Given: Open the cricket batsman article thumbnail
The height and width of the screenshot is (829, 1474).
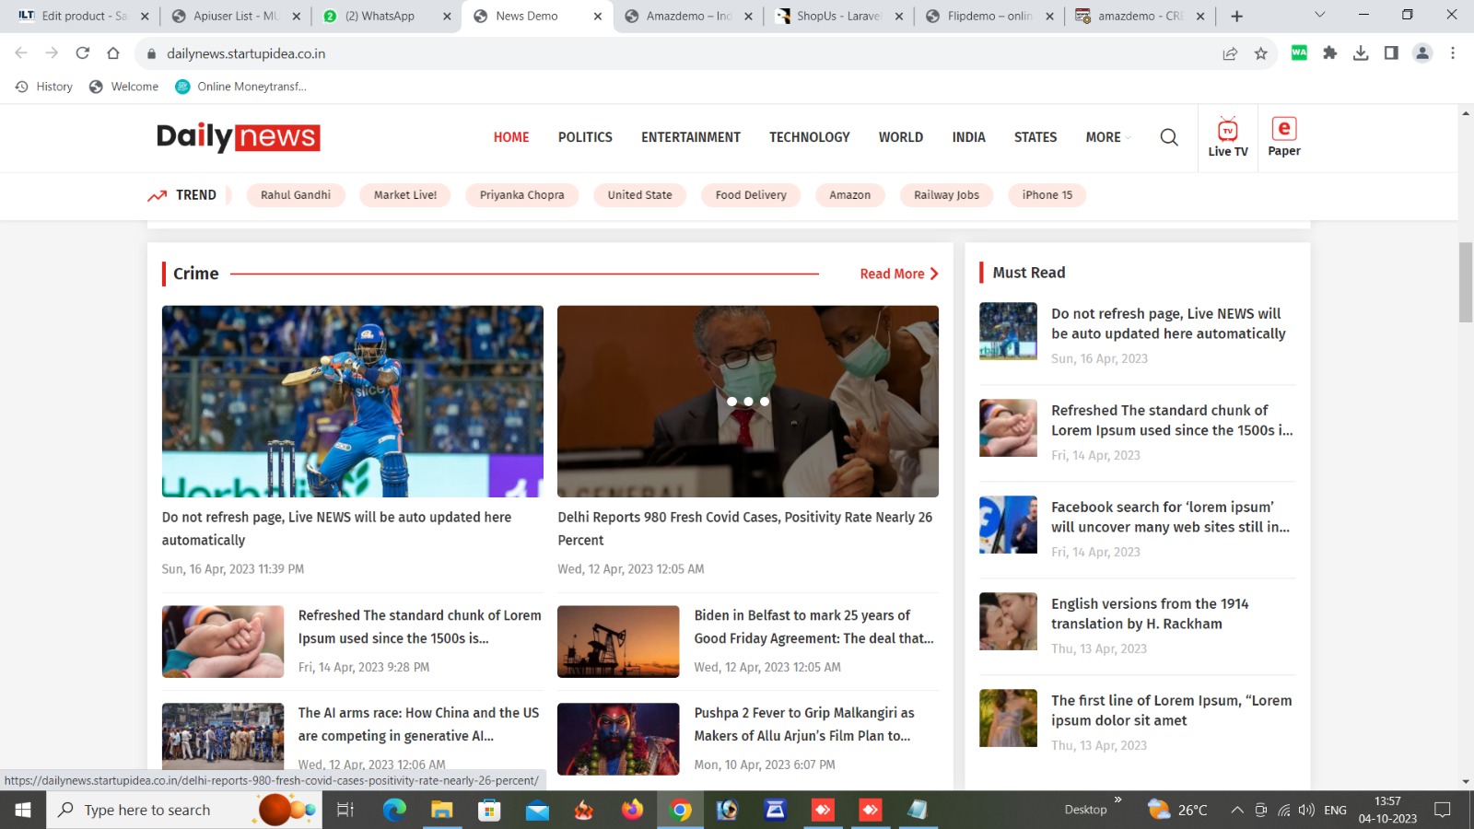Looking at the screenshot, I should click(352, 401).
